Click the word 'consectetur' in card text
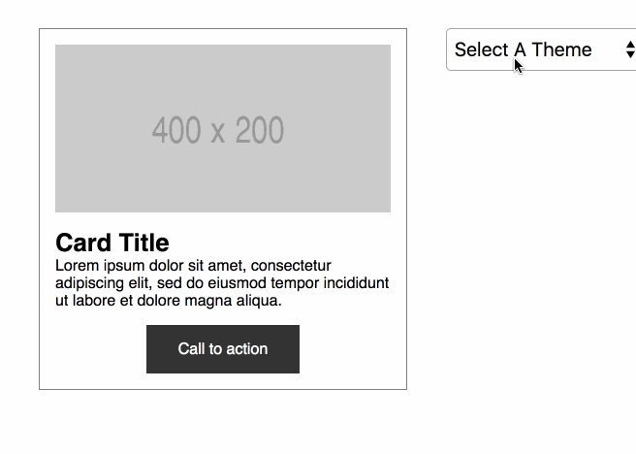The image size is (636, 454). pos(291,266)
